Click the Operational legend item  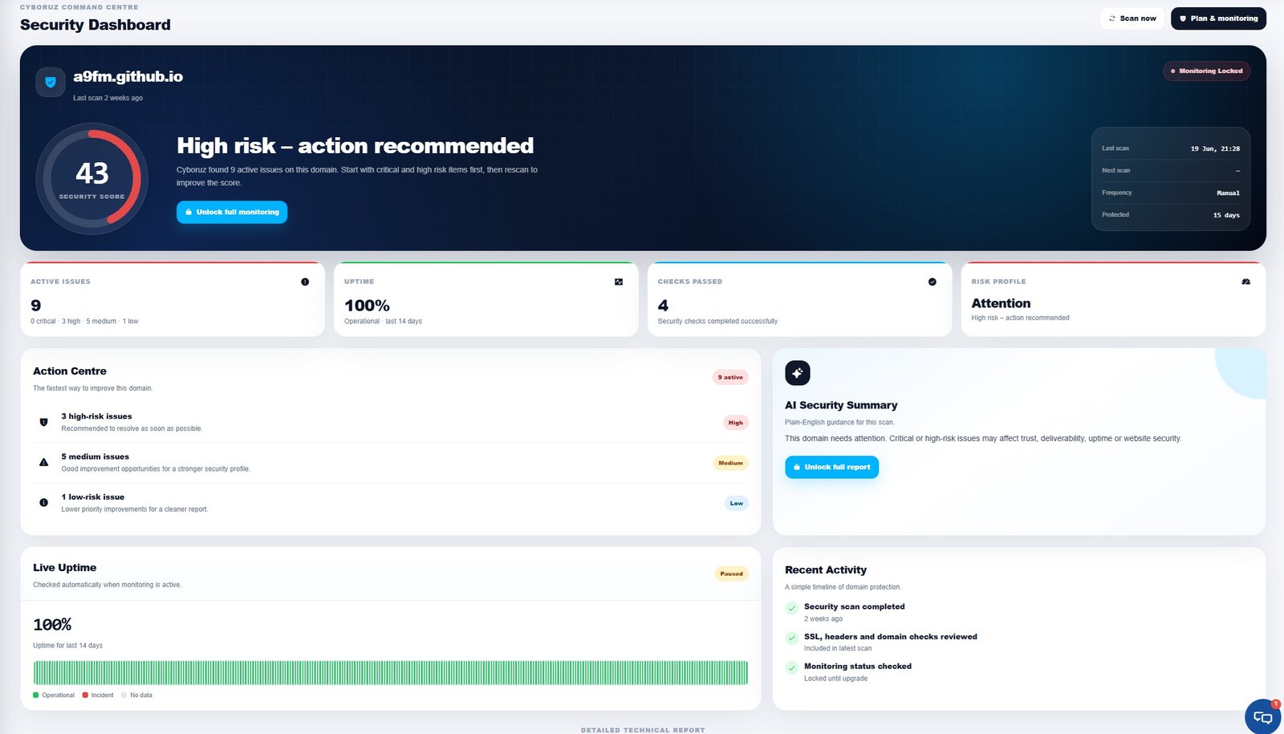(54, 695)
